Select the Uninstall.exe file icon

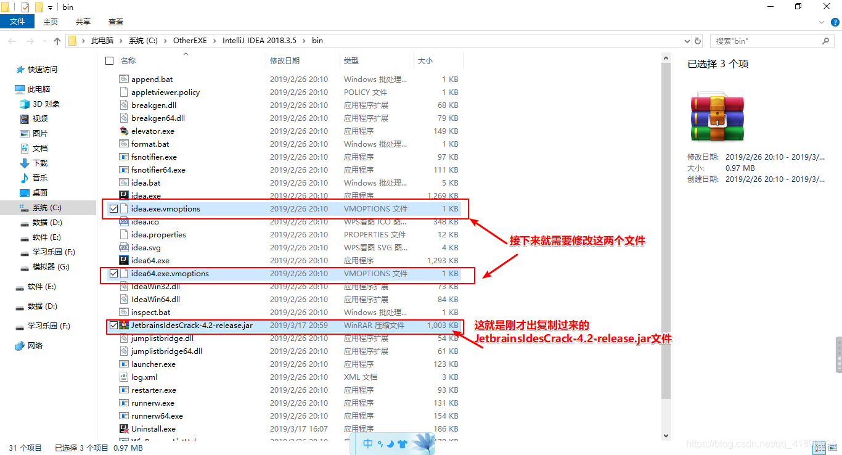124,428
